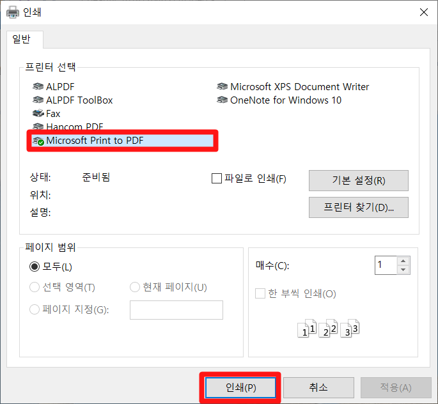Click the 매수(C) copies number field
Viewport: 438px width, 404px height.
tap(386, 265)
